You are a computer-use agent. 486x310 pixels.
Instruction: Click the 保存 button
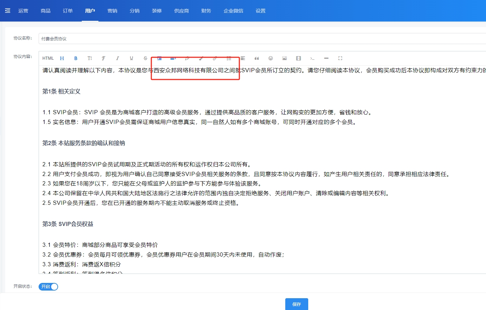[296, 304]
